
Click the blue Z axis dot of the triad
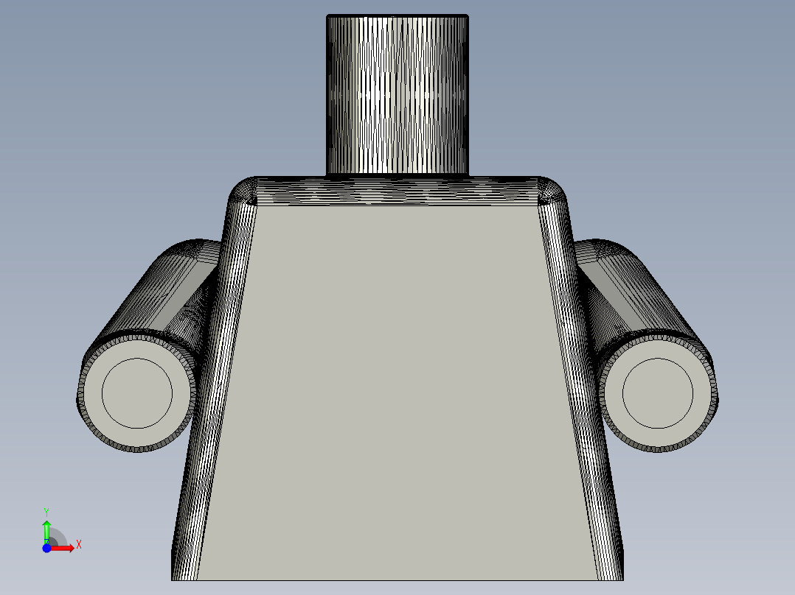pos(46,549)
